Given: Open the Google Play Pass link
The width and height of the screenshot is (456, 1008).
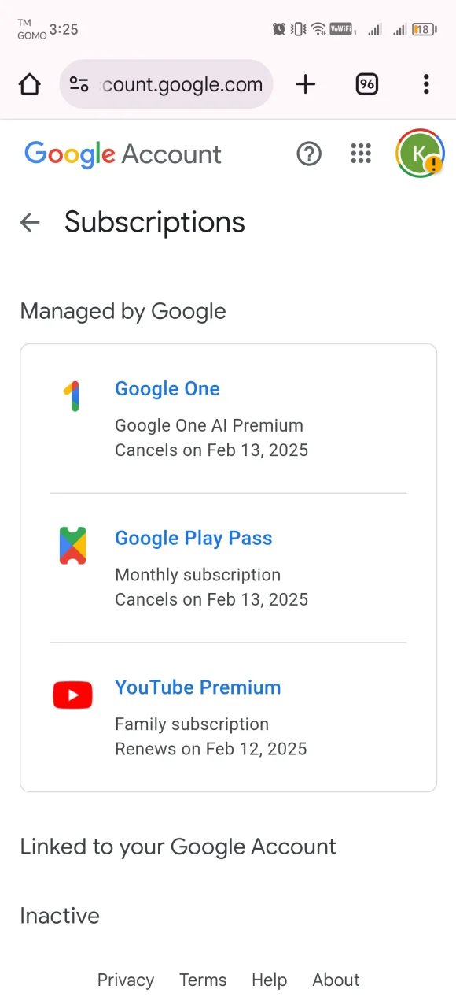Looking at the screenshot, I should [193, 539].
